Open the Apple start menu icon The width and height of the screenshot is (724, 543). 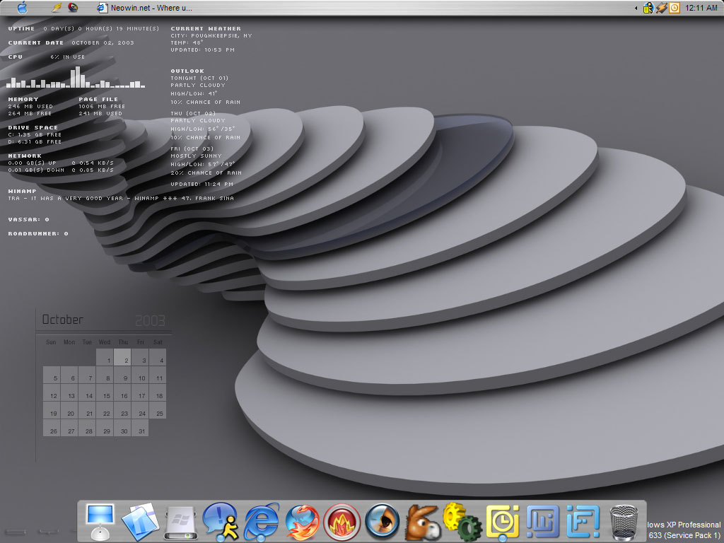tap(22, 8)
